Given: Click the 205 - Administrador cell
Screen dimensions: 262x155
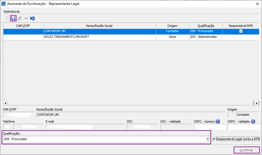Looking at the screenshot, I should coord(206,37).
